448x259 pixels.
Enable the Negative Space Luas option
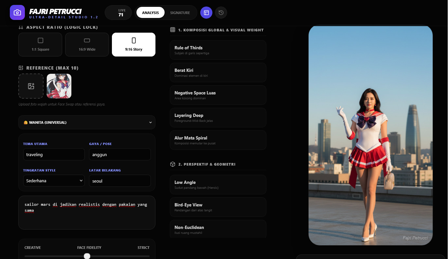tap(218, 95)
